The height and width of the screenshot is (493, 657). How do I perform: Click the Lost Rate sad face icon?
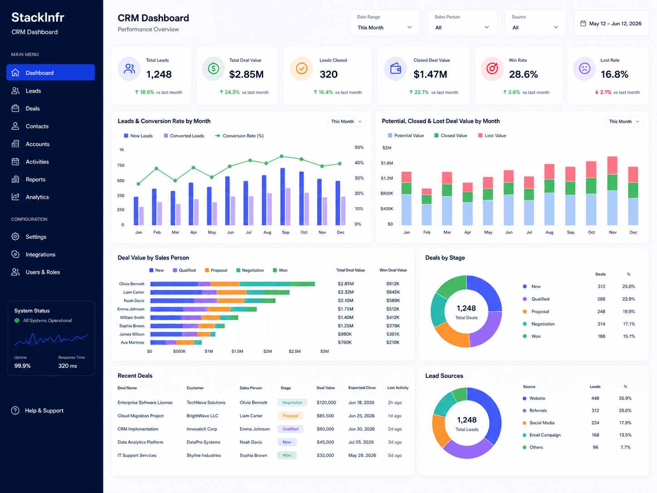(585, 69)
